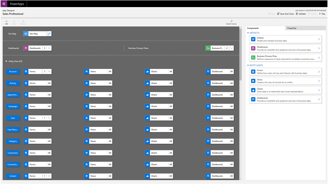Select the Category entity tile
The width and height of the screenshot is (328, 184).
point(13,141)
